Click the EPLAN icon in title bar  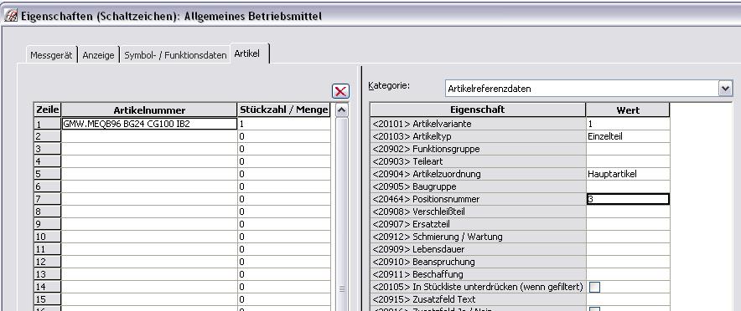[11, 17]
